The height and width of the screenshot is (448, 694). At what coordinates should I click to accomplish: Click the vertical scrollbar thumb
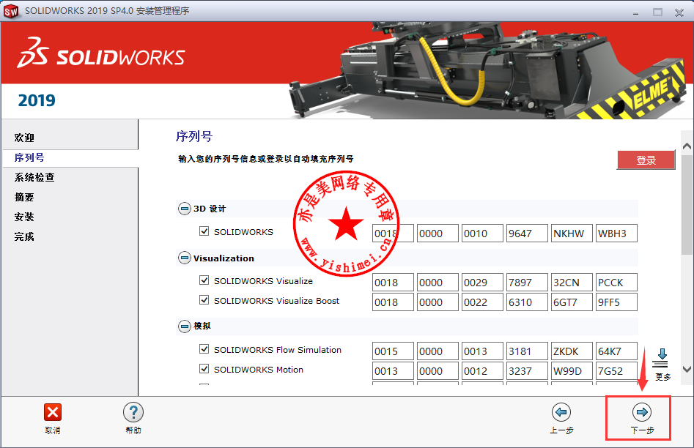tap(687, 204)
